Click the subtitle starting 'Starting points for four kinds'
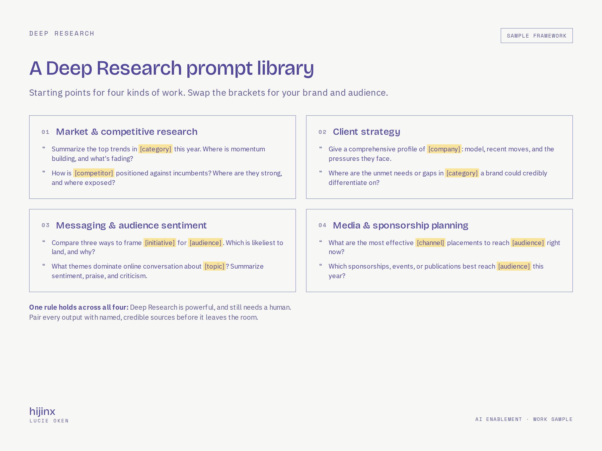The height and width of the screenshot is (451, 602). [208, 93]
